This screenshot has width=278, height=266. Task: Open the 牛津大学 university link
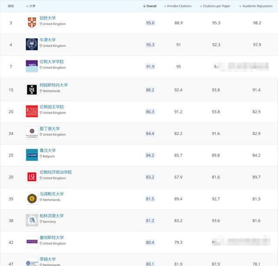(x=47, y=39)
